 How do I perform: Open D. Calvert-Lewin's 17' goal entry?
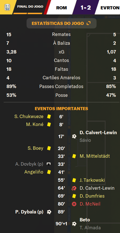98,132
